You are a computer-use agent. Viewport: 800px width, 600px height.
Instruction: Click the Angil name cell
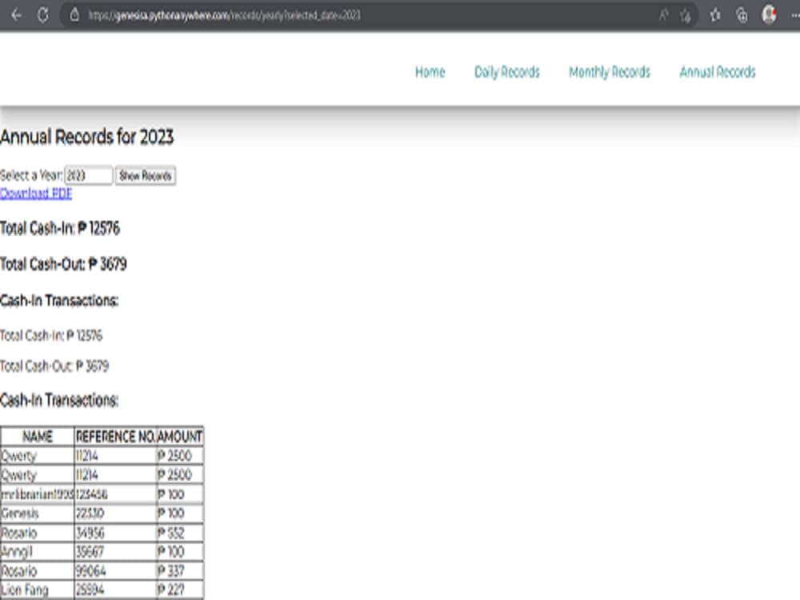(38, 551)
